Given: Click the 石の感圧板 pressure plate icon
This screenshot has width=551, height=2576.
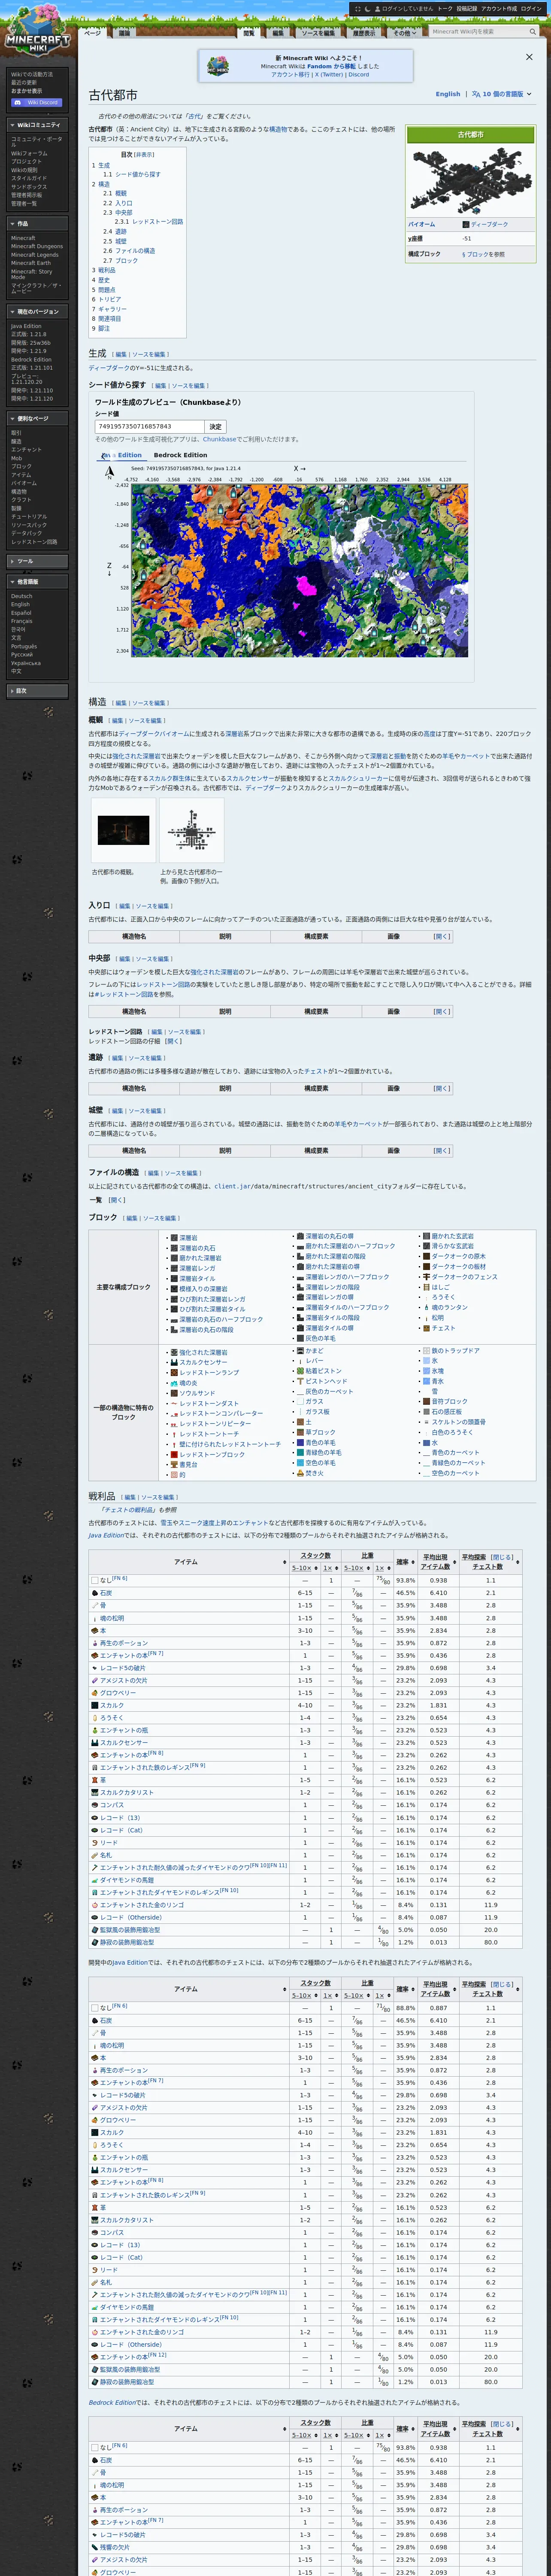Looking at the screenshot, I should [x=426, y=1412].
